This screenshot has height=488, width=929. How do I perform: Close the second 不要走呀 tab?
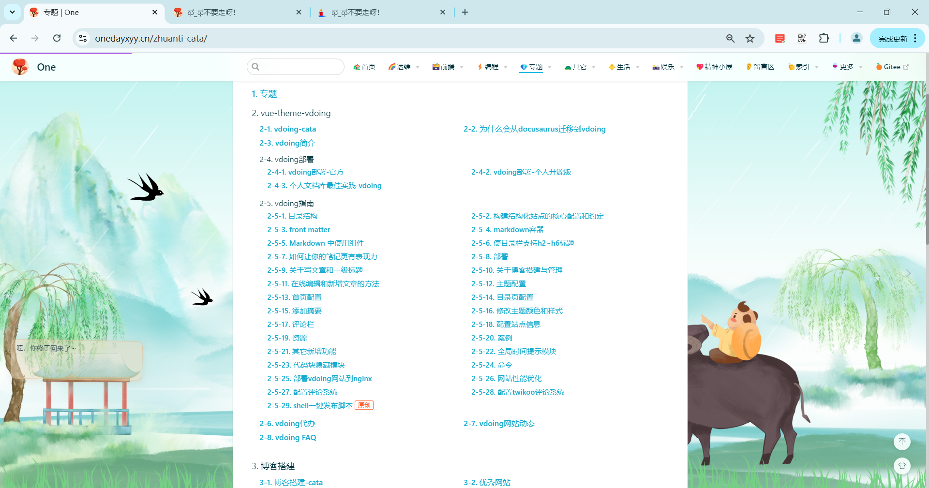(x=299, y=12)
